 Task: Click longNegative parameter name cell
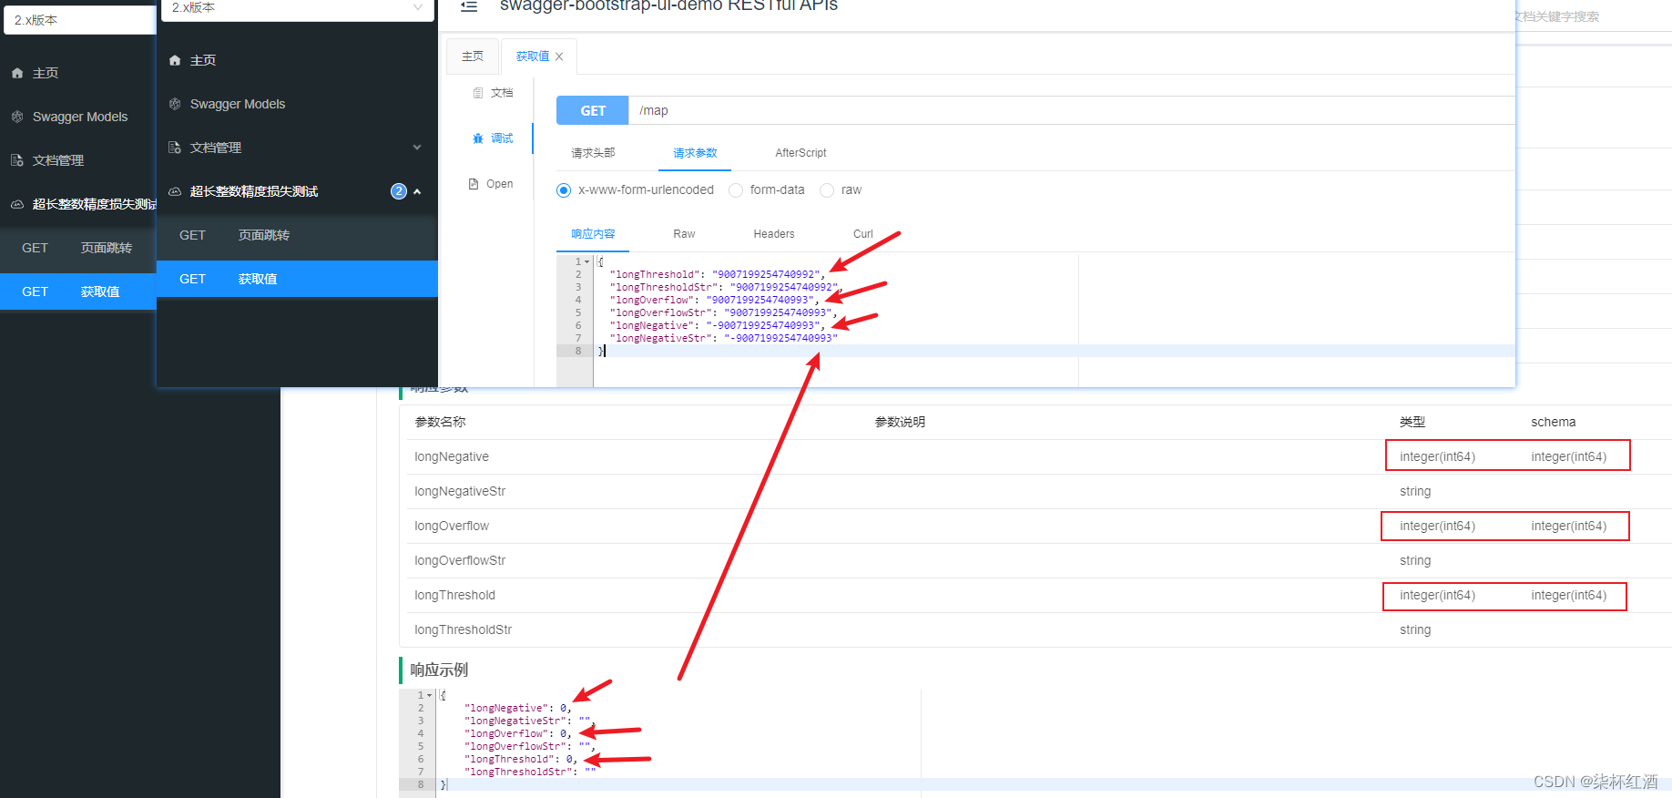tap(452, 456)
